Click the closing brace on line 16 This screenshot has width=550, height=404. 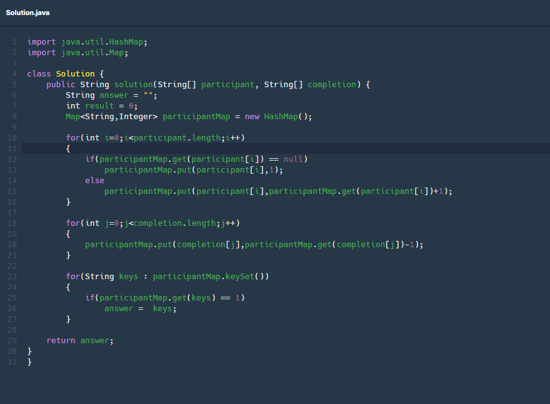[x=68, y=202]
